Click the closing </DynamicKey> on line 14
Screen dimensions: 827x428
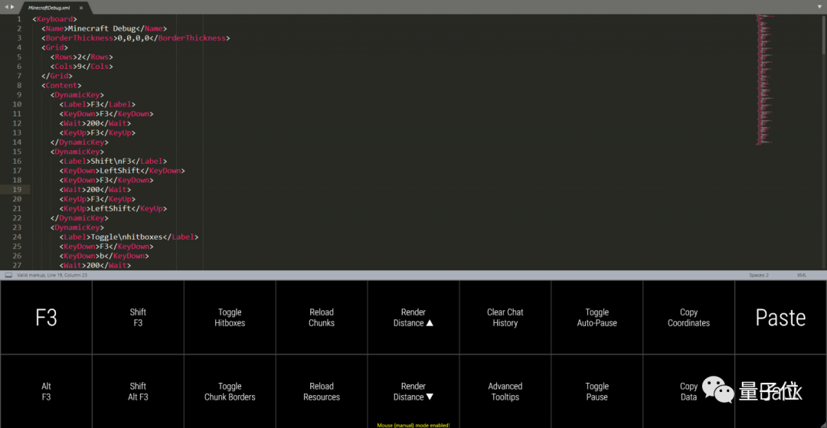click(x=79, y=142)
